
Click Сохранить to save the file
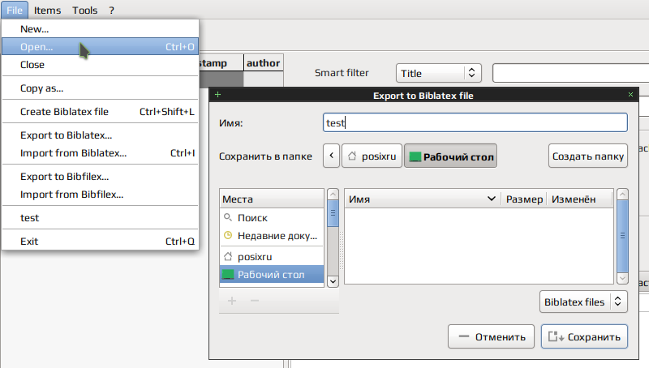click(x=584, y=336)
